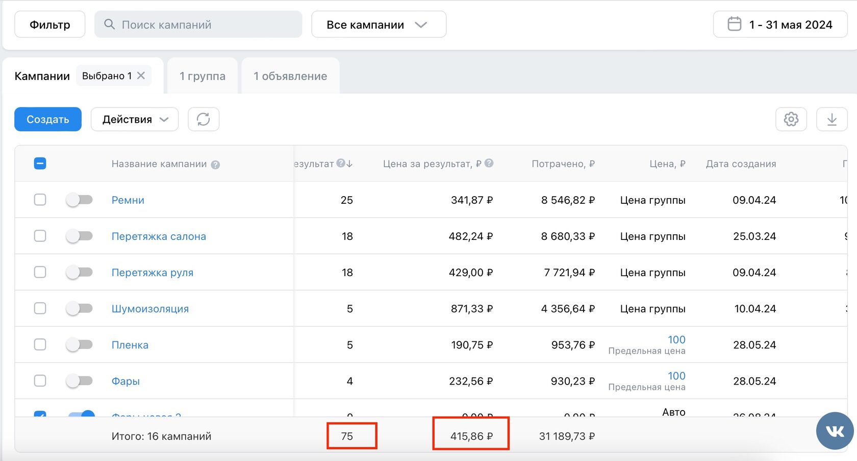Open the Все кампании dropdown
The width and height of the screenshot is (857, 461).
point(379,24)
